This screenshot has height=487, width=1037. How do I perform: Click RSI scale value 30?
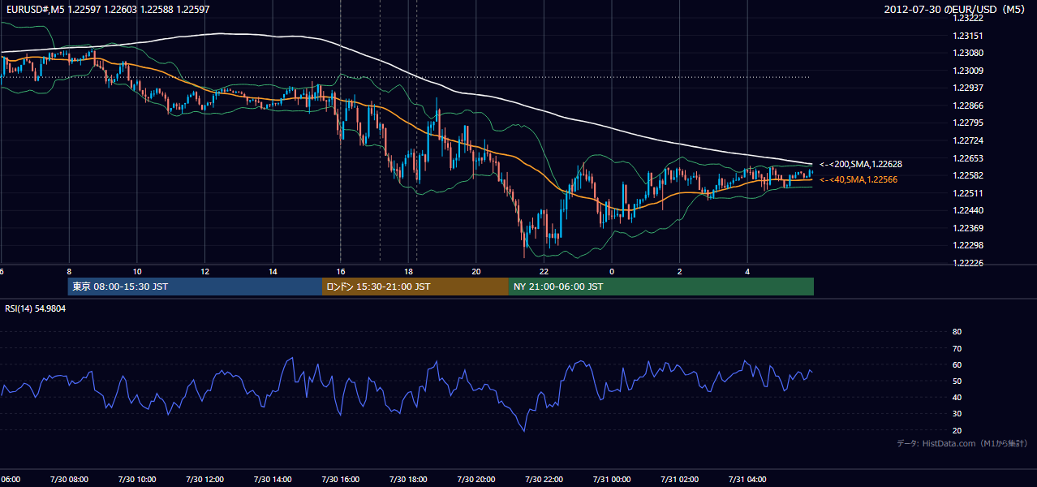point(957,414)
